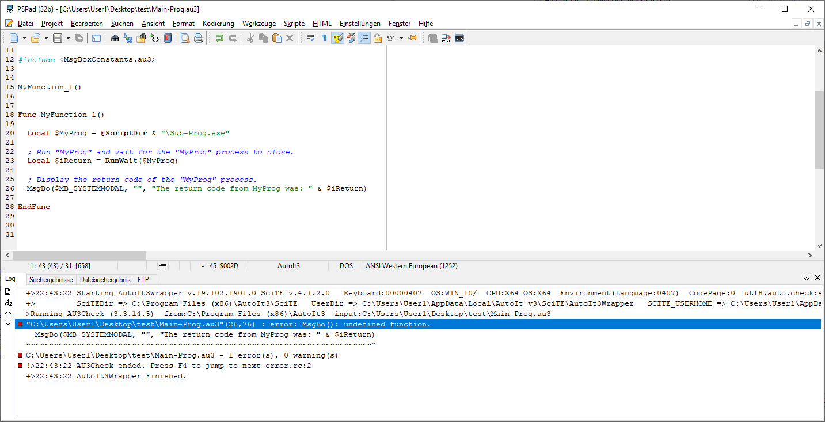Click the padlock read-only icon
825x422 pixels.
coord(378,39)
